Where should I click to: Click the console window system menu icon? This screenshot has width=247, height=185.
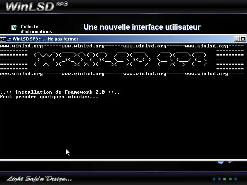(x=3, y=39)
